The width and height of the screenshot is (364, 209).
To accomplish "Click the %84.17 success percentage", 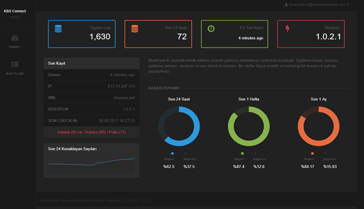I will click(x=308, y=167).
